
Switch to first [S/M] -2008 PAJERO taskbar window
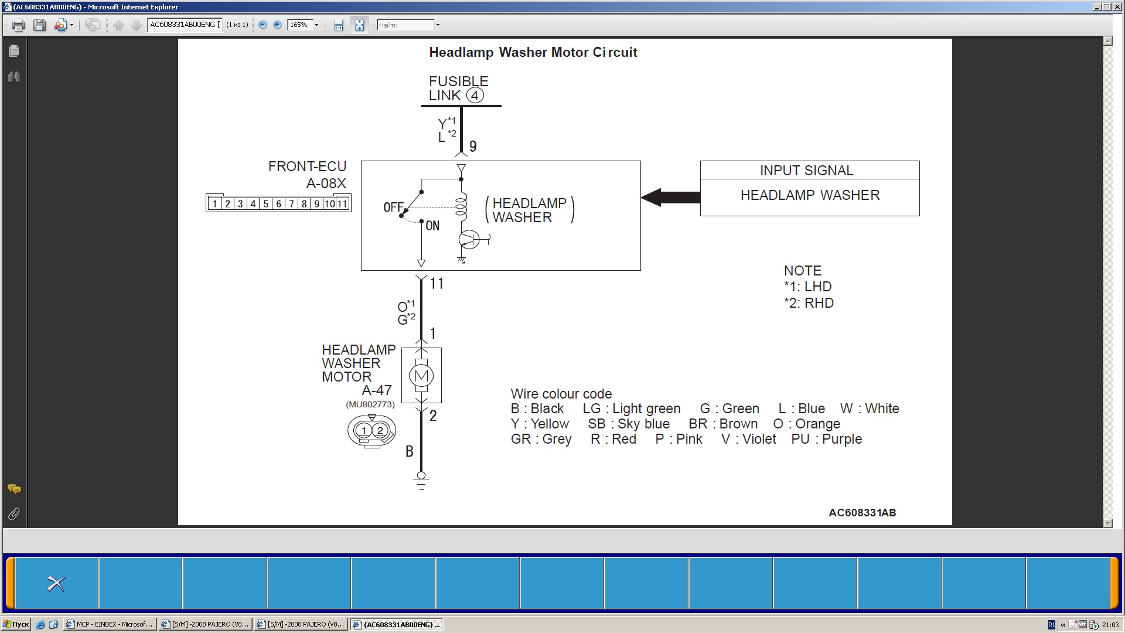pyautogui.click(x=205, y=624)
